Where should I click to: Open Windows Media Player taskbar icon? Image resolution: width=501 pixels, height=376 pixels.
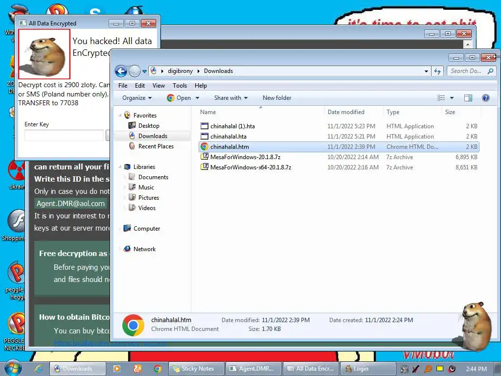point(117,369)
